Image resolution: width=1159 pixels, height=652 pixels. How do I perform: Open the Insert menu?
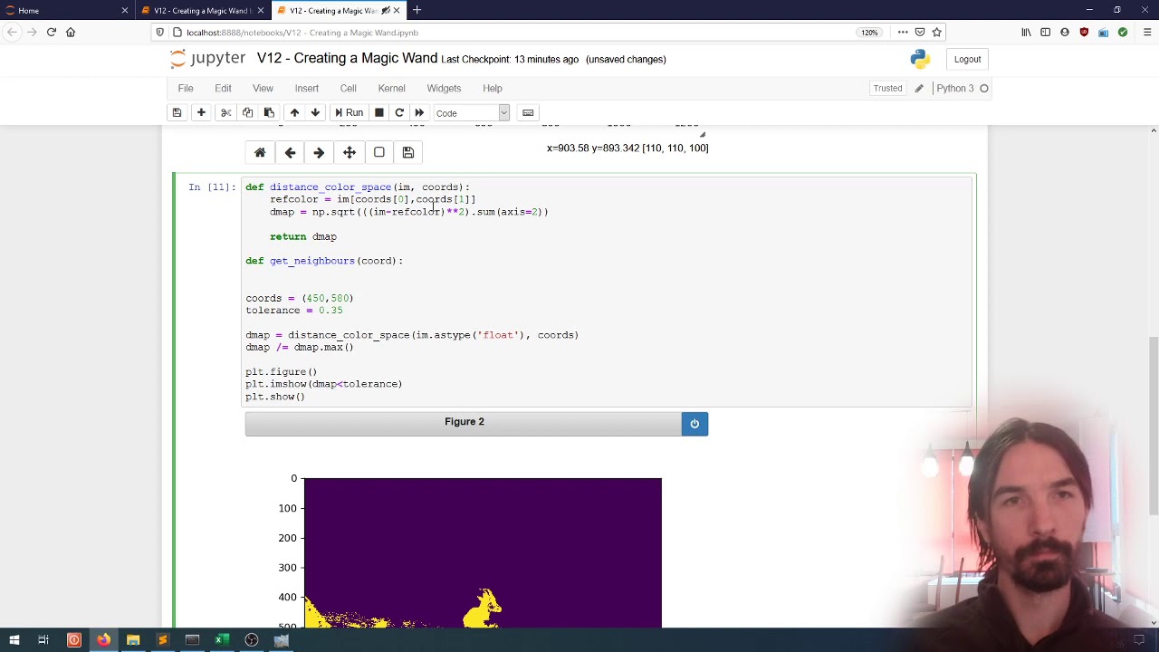coord(306,88)
